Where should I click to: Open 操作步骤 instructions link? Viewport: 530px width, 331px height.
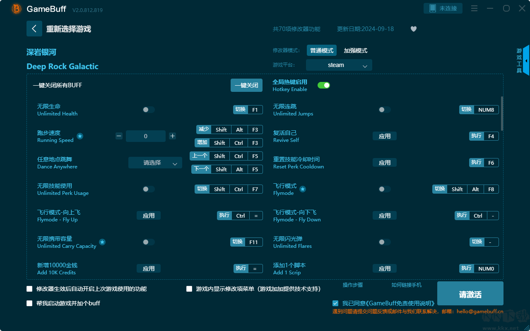[x=353, y=285]
